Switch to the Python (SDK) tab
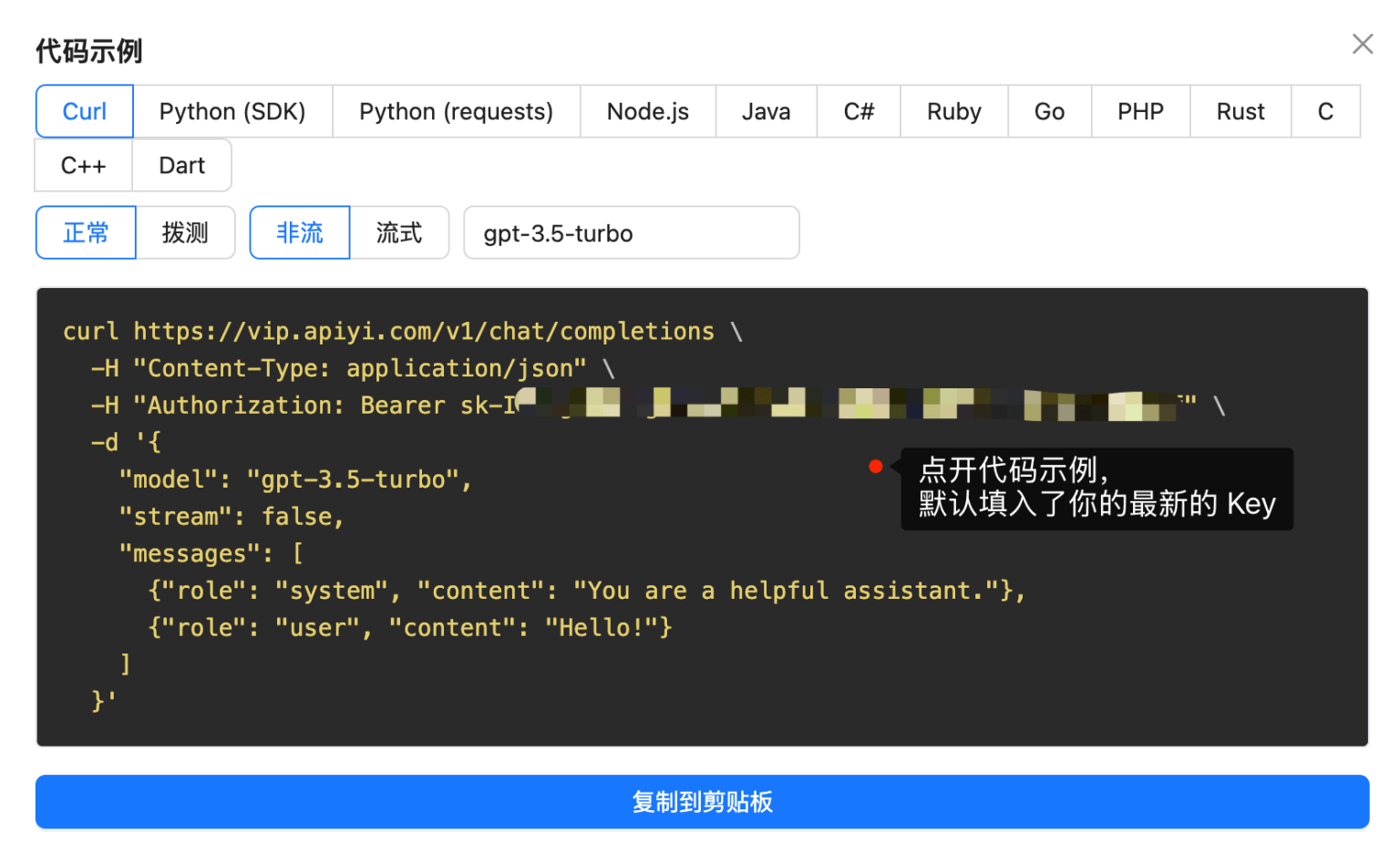The width and height of the screenshot is (1400, 854). coord(233,111)
